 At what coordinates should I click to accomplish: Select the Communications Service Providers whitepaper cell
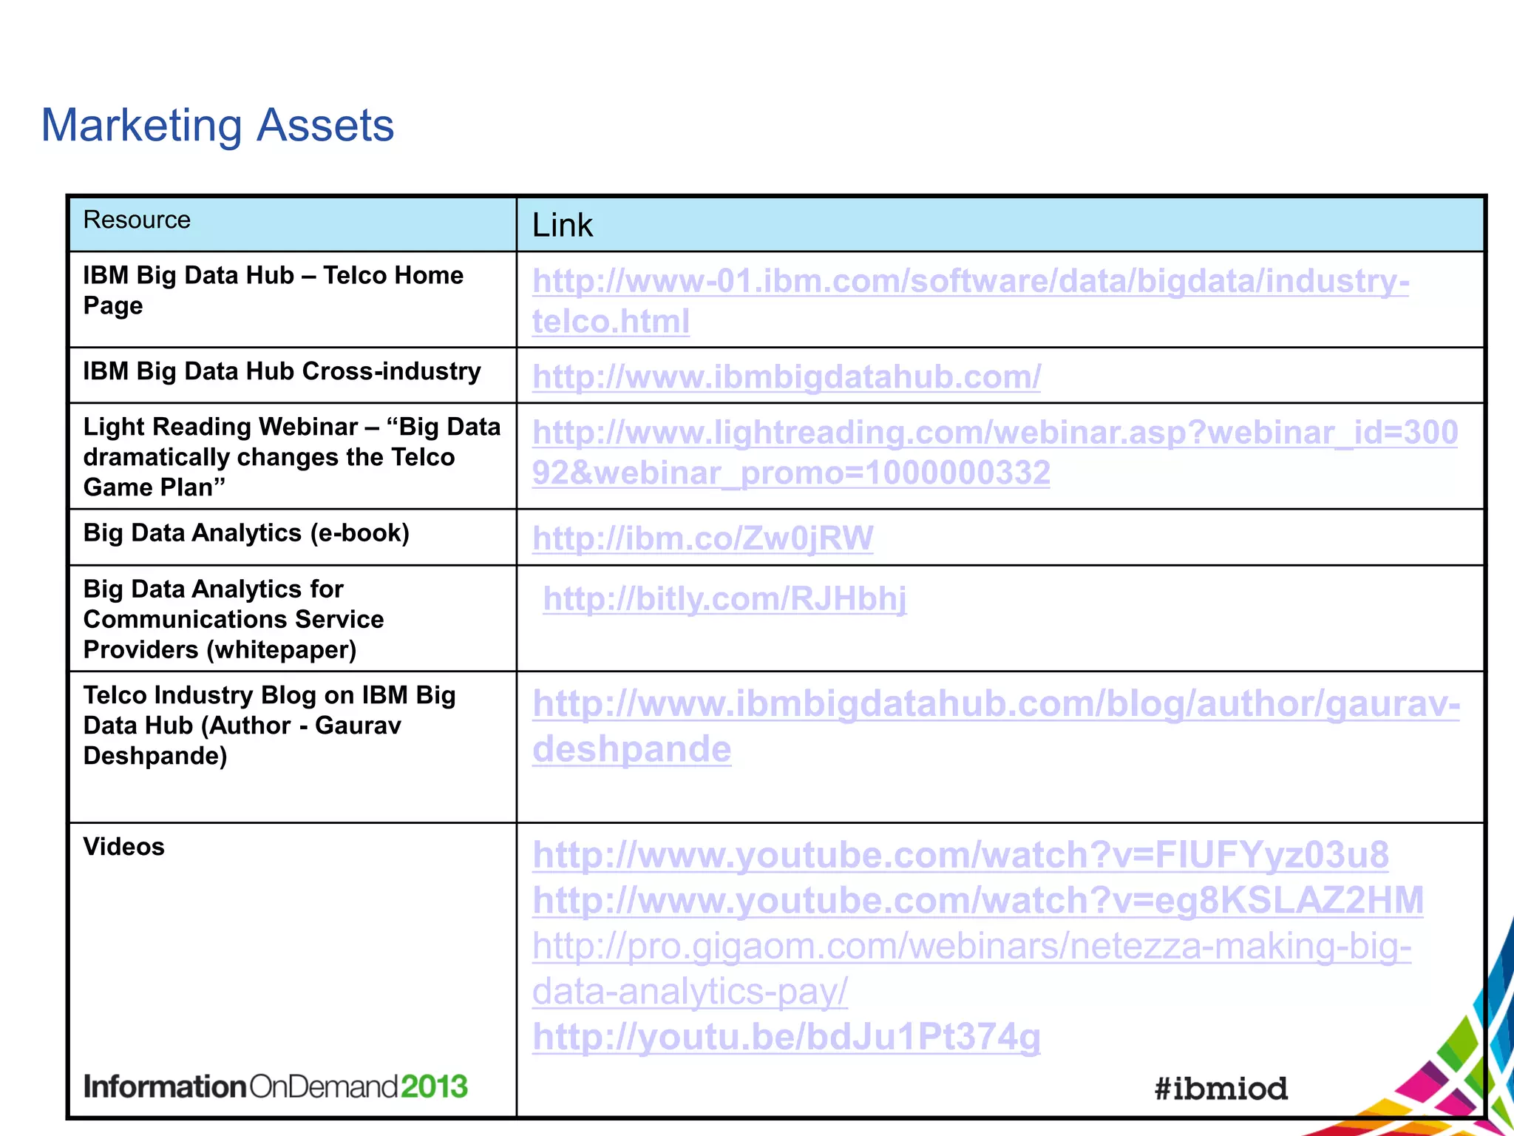[x=293, y=619]
